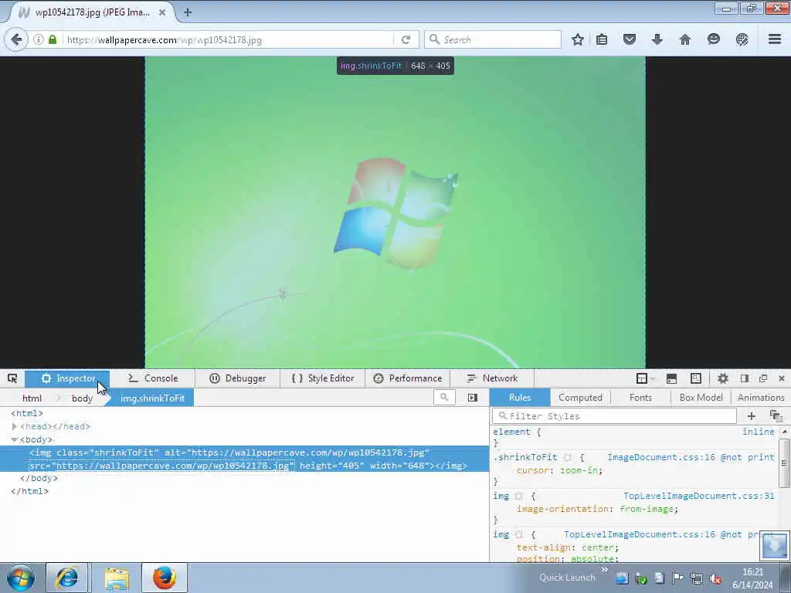Add new style rule plus icon
Screen dimensions: 791x593
[x=751, y=416]
